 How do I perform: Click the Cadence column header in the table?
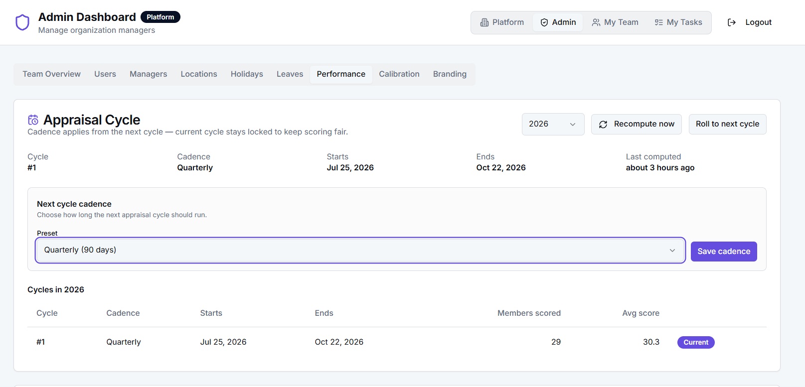tap(123, 313)
